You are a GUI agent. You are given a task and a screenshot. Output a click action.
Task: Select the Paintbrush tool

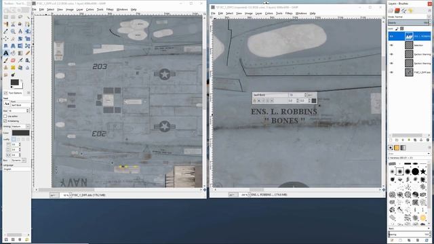[x=6, y=60]
